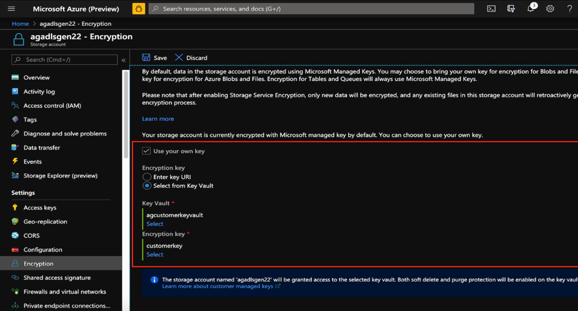
Task: Uncheck the Use your own key checkbox
Action: click(146, 151)
